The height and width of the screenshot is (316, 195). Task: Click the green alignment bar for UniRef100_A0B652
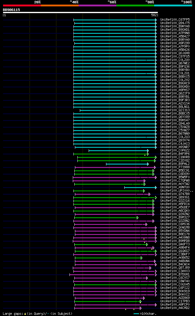coord(108,258)
